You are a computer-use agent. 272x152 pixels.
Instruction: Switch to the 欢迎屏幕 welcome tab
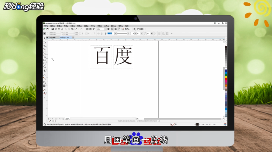pyautogui.click(x=52, y=38)
